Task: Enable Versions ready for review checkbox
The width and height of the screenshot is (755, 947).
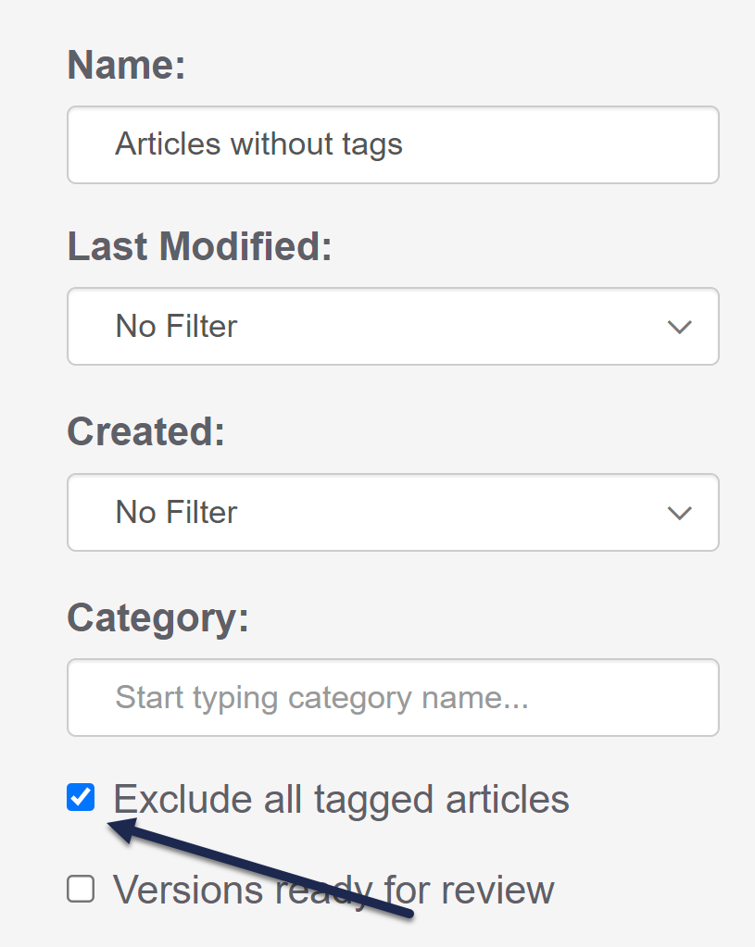Action: coord(82,890)
